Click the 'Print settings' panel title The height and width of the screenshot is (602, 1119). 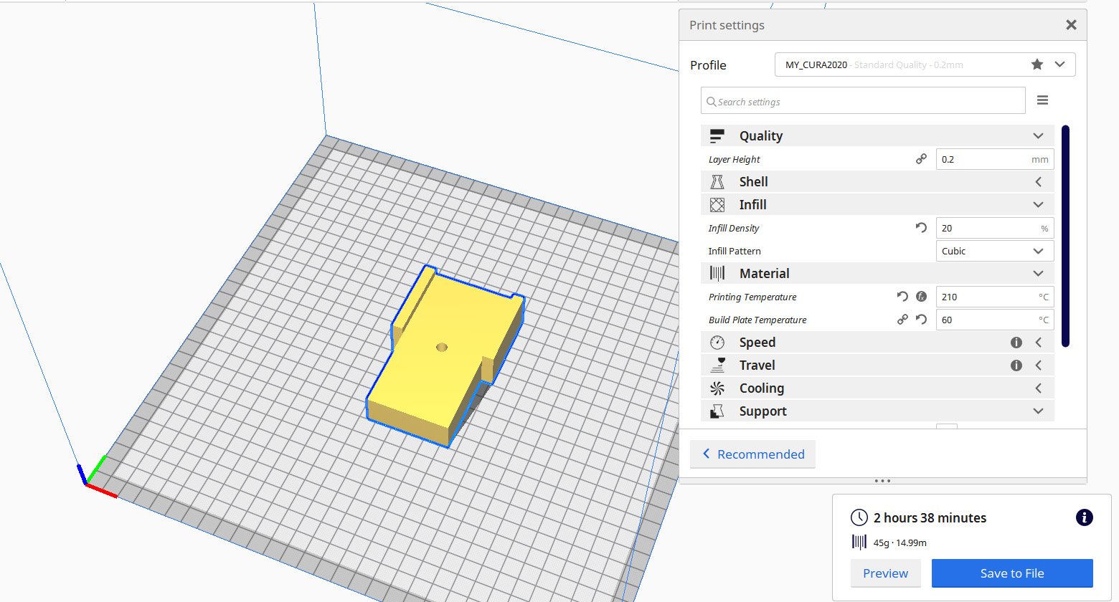tap(727, 25)
